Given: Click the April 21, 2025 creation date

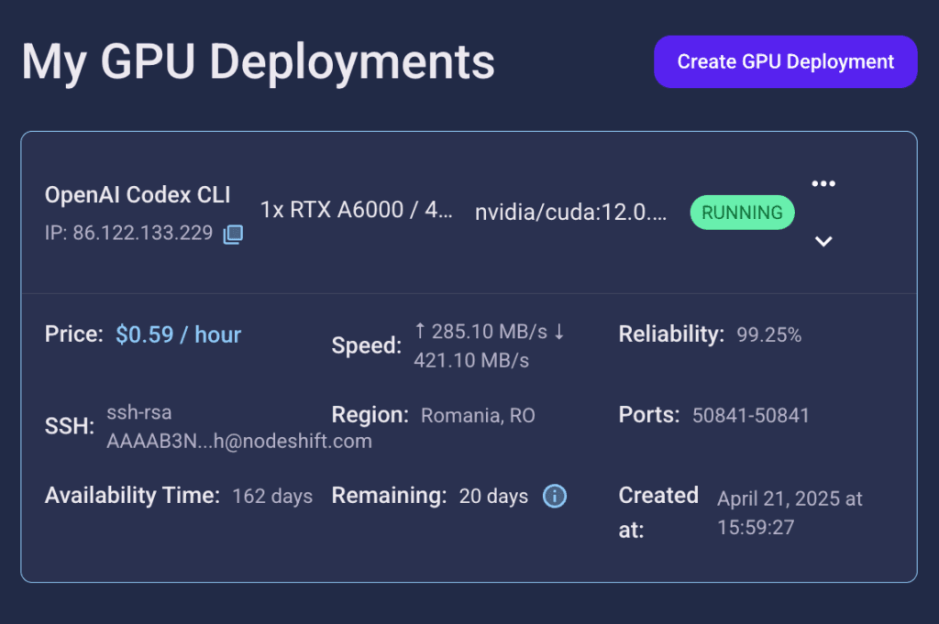Looking at the screenshot, I should point(790,513).
